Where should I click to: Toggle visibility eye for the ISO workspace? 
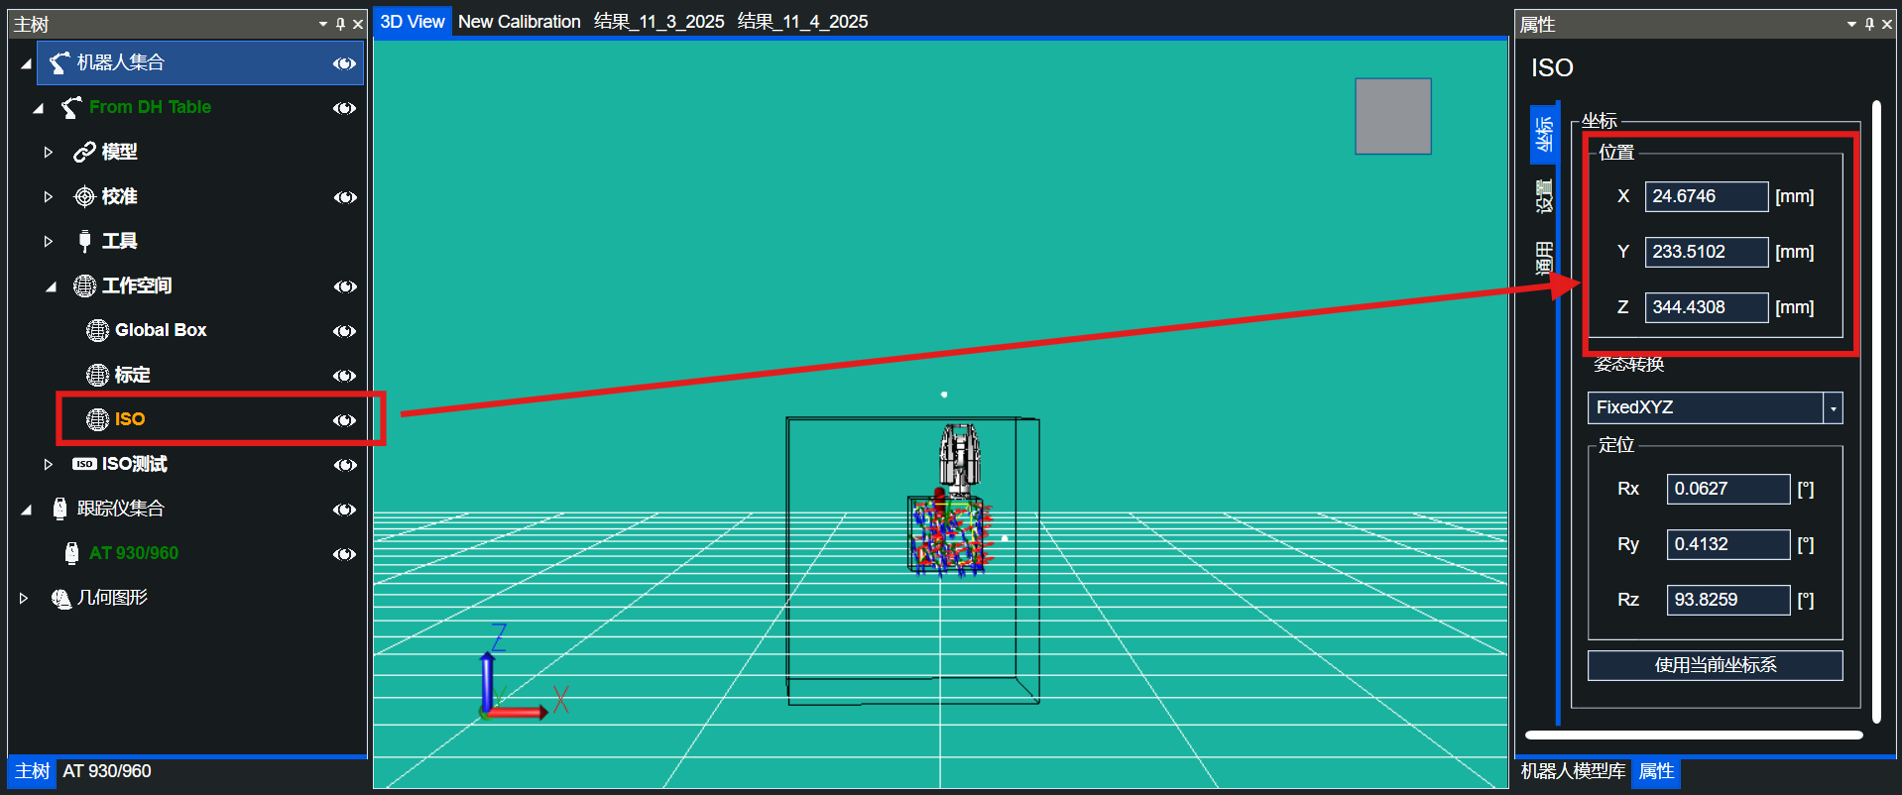point(344,420)
